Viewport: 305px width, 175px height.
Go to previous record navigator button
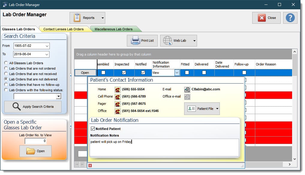(x=82, y=164)
